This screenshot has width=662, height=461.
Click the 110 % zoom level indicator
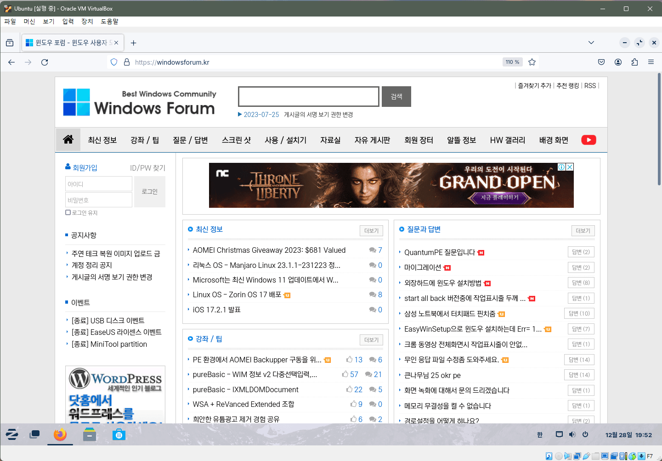click(512, 62)
